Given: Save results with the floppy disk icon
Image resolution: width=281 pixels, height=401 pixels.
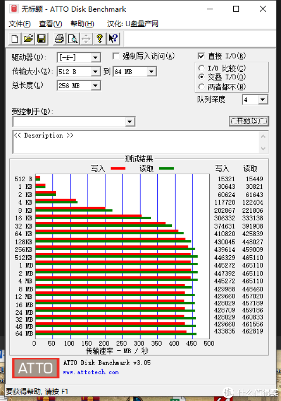Looking at the screenshot, I should coord(41,39).
